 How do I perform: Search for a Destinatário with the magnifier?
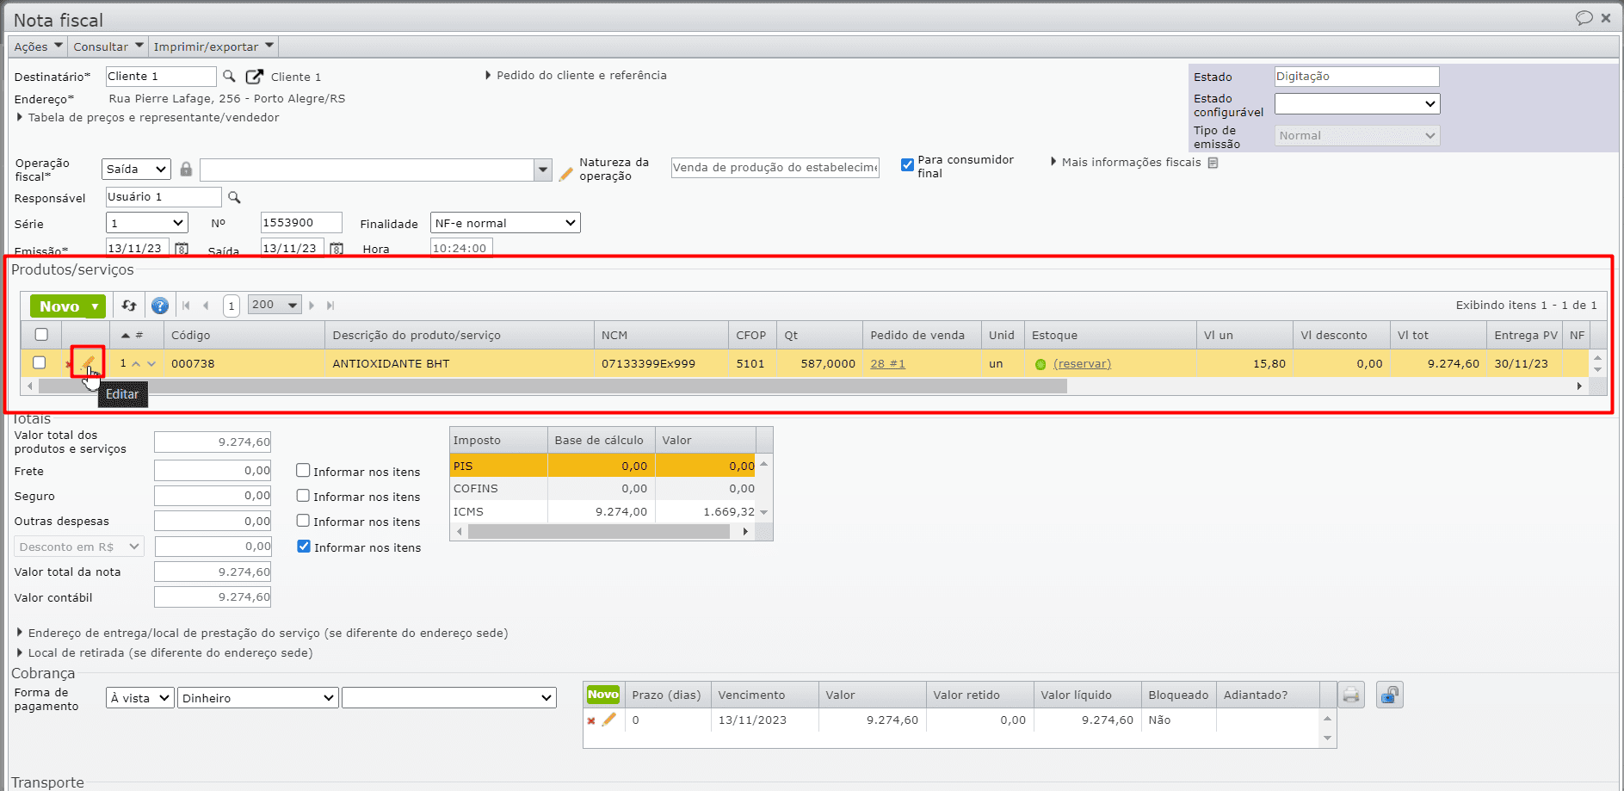(229, 77)
